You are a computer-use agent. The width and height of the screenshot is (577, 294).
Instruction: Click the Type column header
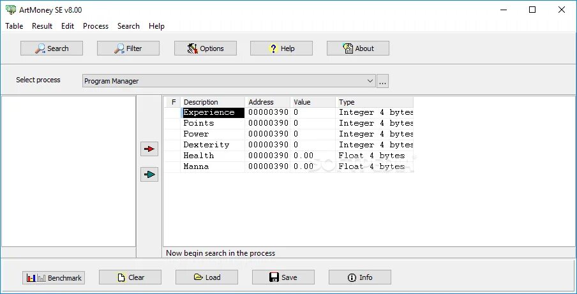[375, 102]
